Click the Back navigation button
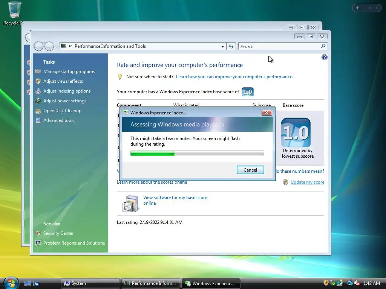This screenshot has height=289, width=386. (38, 46)
